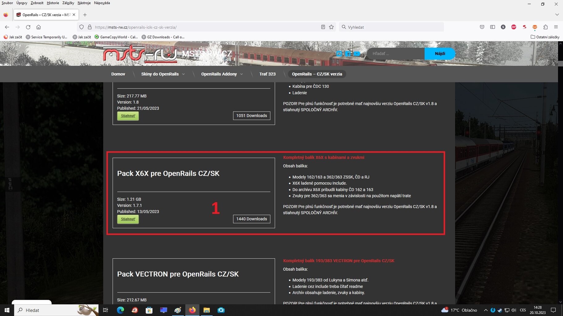
Task: Open OpenRails – CZ/SK verzia nav item
Action: pyautogui.click(x=317, y=74)
